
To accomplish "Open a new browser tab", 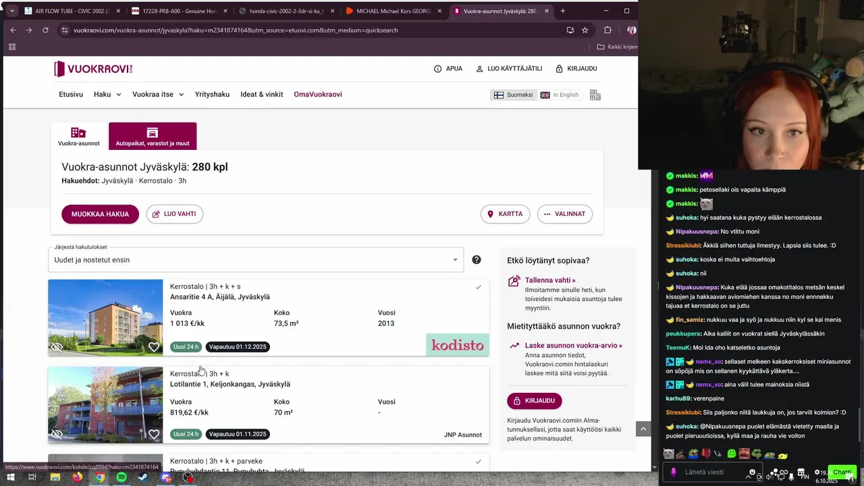I will tap(563, 11).
